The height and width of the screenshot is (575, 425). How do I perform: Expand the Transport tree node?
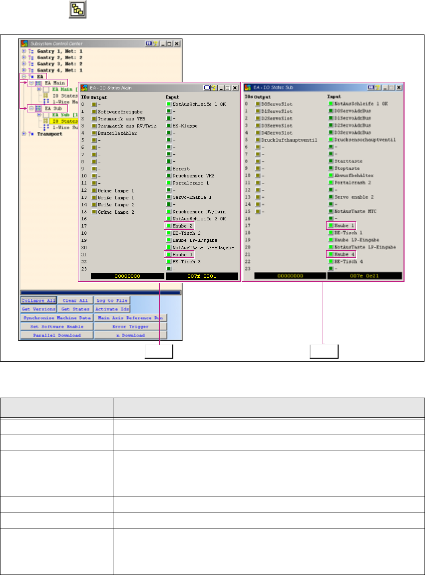tap(24, 133)
